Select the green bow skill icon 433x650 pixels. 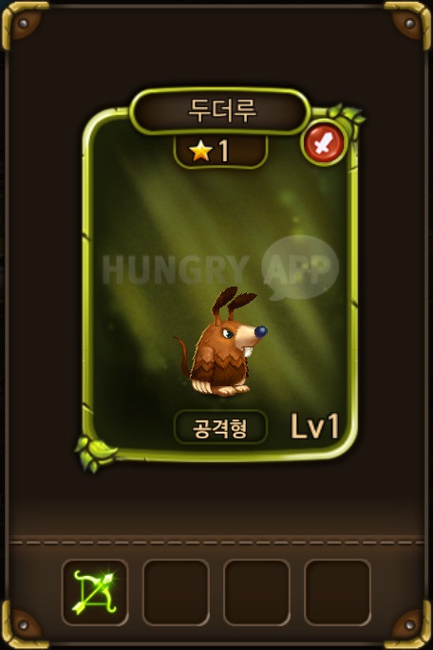95,592
